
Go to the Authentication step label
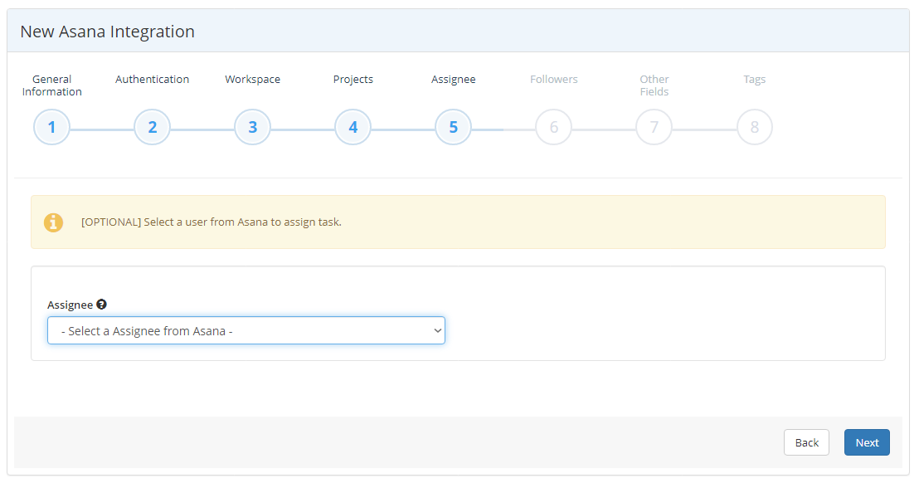[x=152, y=79]
